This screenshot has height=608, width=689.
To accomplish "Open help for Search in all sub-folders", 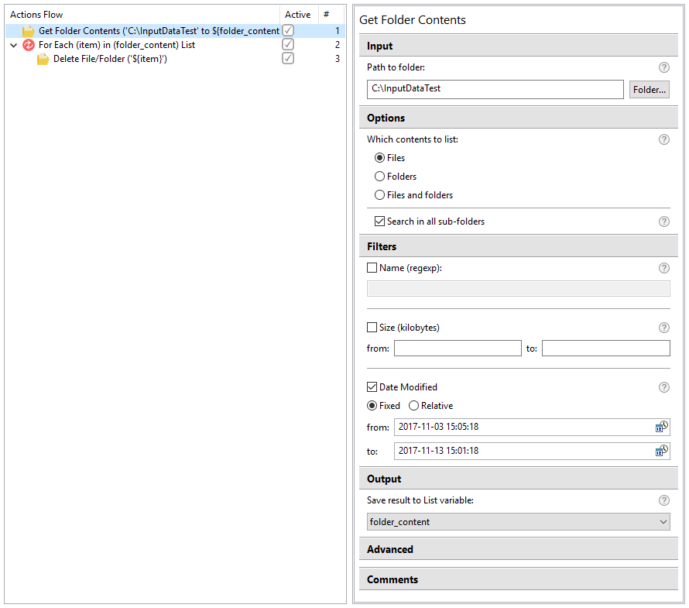I will 663,222.
